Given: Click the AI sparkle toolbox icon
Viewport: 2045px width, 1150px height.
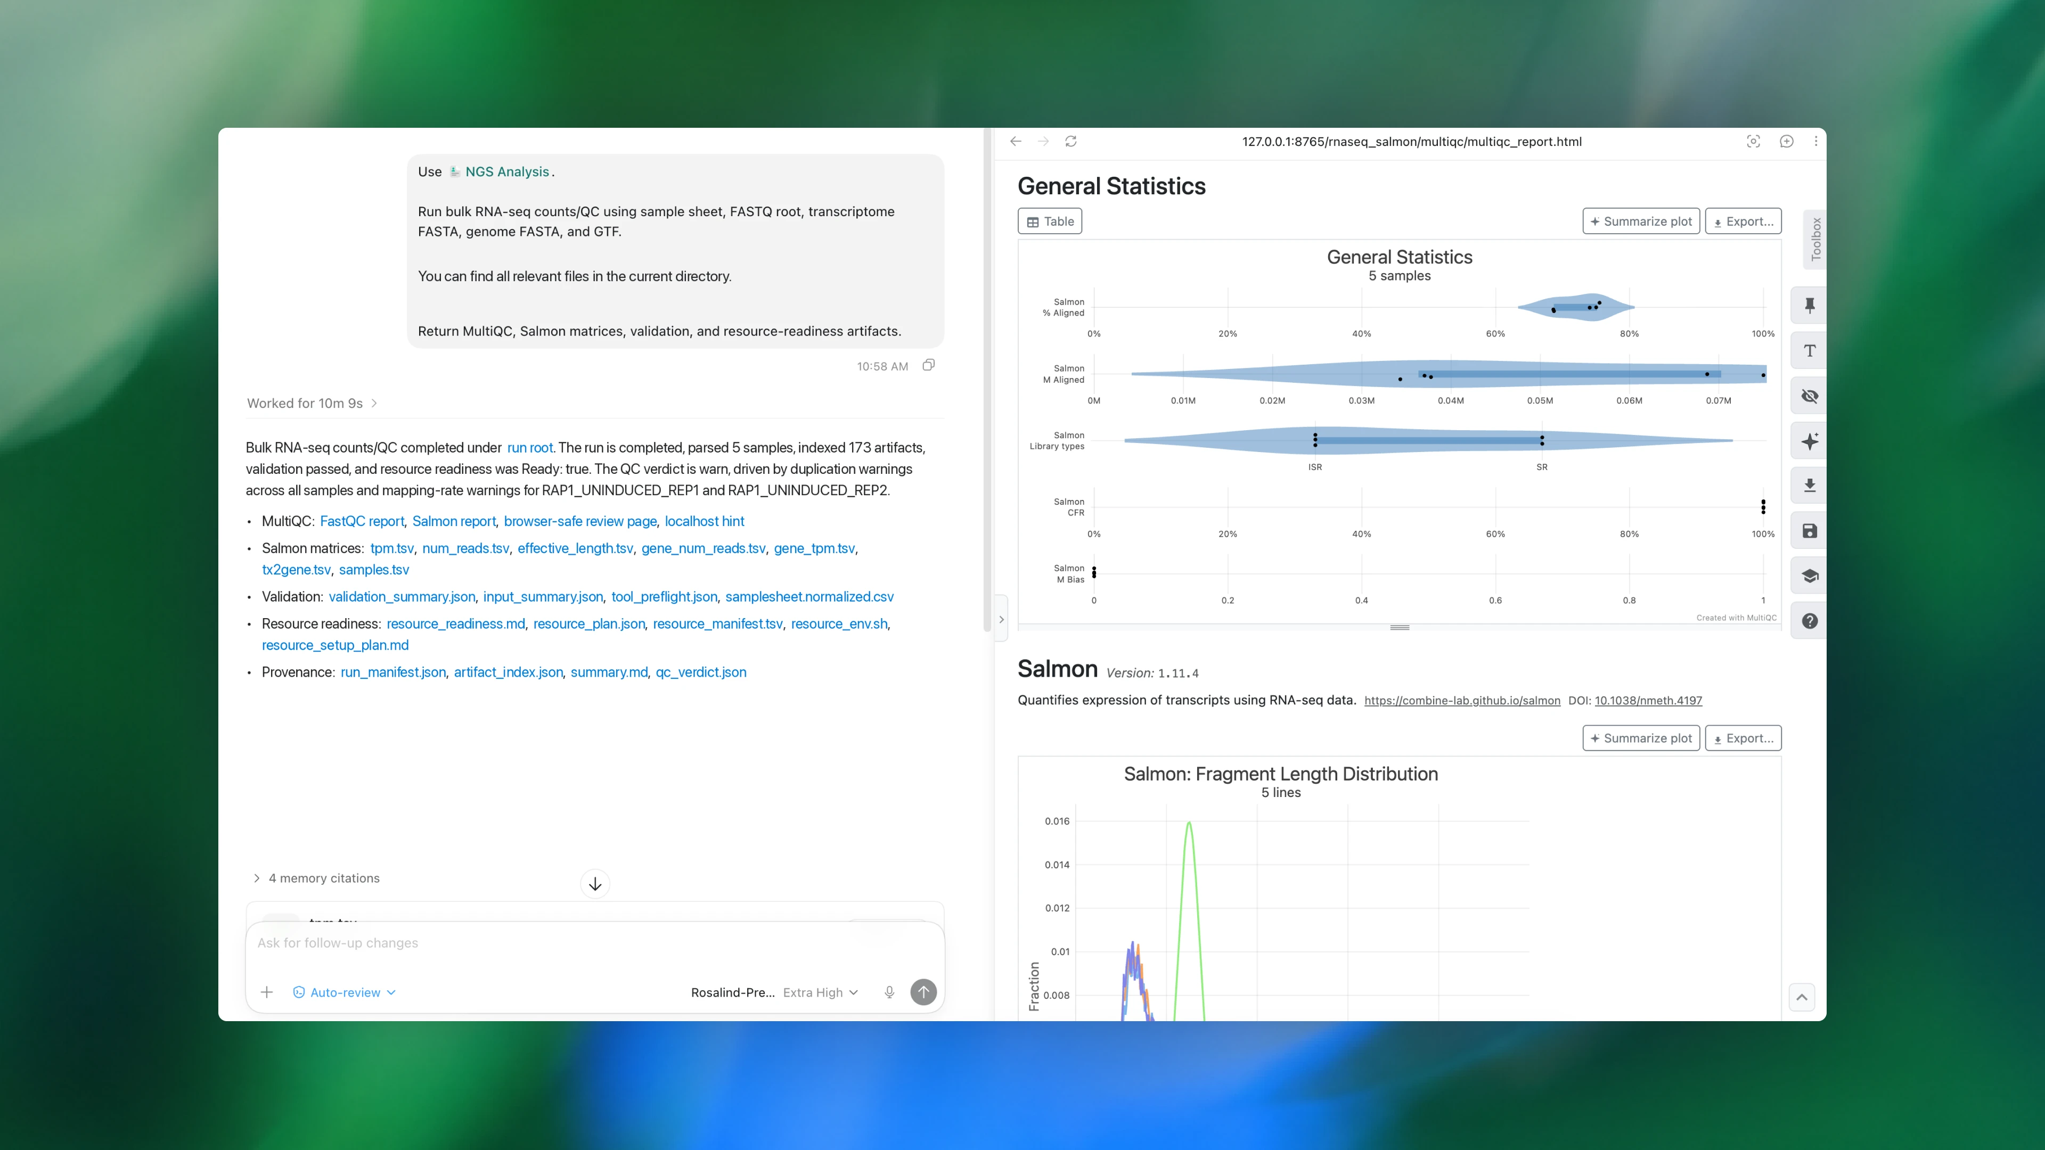Looking at the screenshot, I should [1809, 441].
